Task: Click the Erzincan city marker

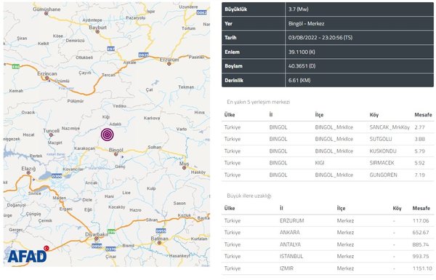Action: 47,79
